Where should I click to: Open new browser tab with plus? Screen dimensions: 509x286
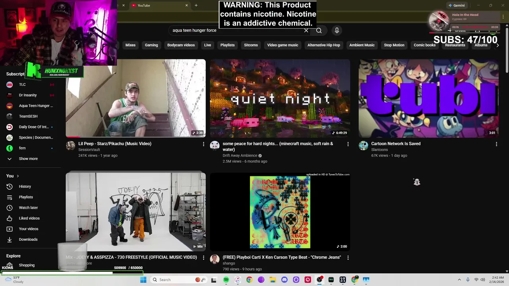196,5
